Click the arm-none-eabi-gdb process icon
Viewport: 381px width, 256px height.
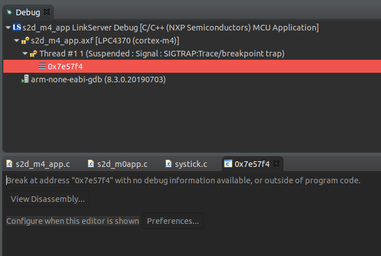[x=25, y=79]
